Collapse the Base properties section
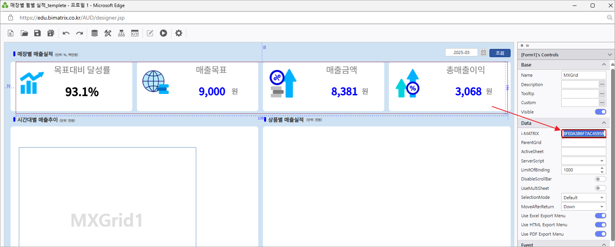This screenshot has width=615, height=247. pos(604,65)
